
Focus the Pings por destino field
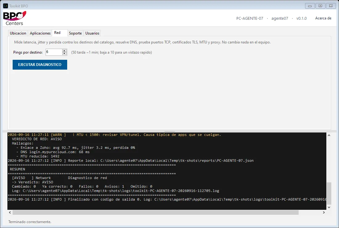[x=54, y=52]
